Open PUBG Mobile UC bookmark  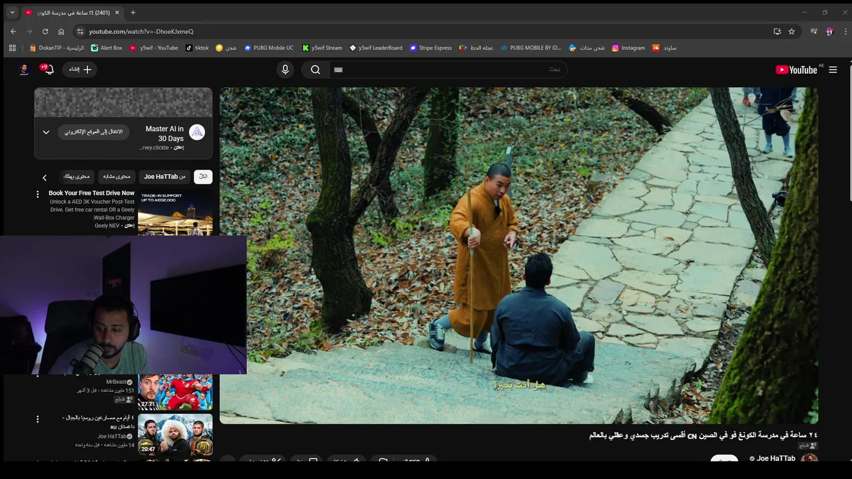coord(269,48)
